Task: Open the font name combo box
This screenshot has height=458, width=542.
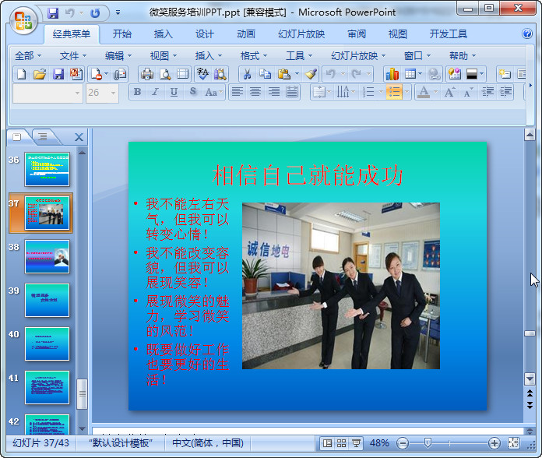Action: [x=48, y=93]
